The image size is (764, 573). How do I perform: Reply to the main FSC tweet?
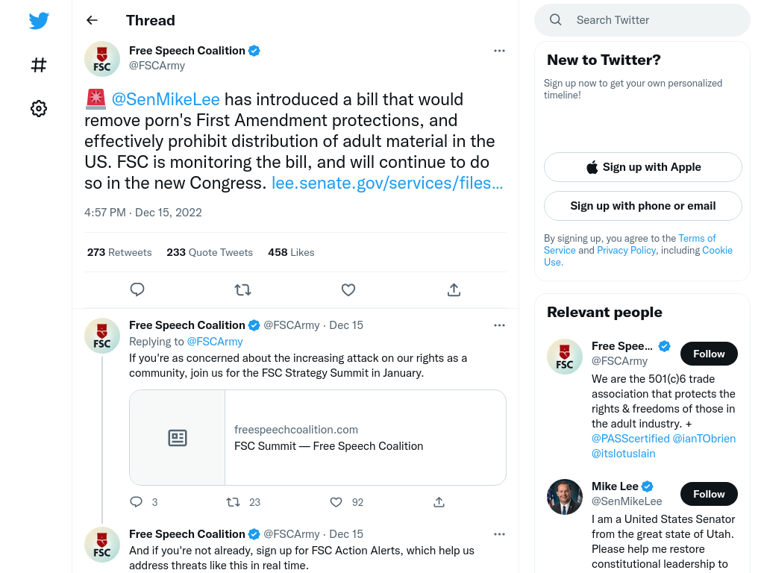coord(137,290)
